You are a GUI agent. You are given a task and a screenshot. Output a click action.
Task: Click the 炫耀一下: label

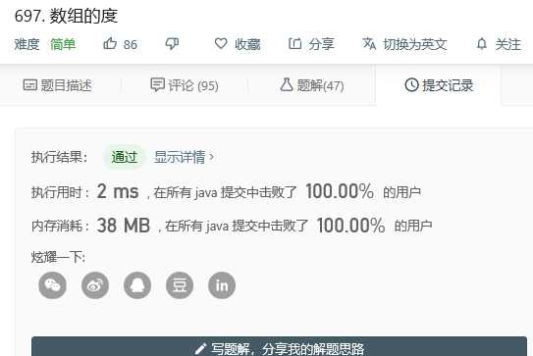tap(59, 257)
